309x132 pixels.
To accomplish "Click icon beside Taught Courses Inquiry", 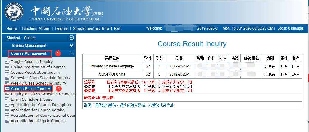I will pyautogui.click(x=7, y=62).
